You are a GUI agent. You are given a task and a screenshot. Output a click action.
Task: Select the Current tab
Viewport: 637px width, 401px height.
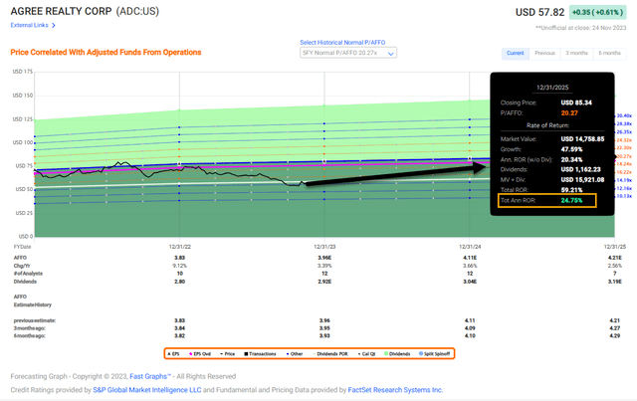pyautogui.click(x=516, y=53)
